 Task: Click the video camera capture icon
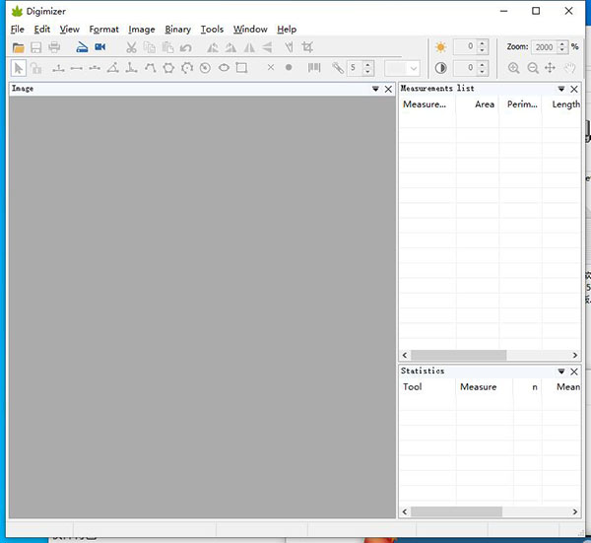[x=100, y=47]
